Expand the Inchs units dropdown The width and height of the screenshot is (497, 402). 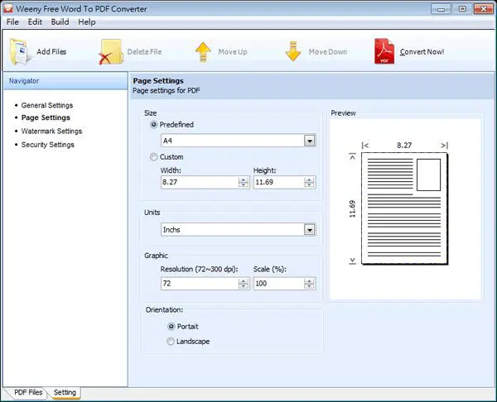pyautogui.click(x=310, y=230)
